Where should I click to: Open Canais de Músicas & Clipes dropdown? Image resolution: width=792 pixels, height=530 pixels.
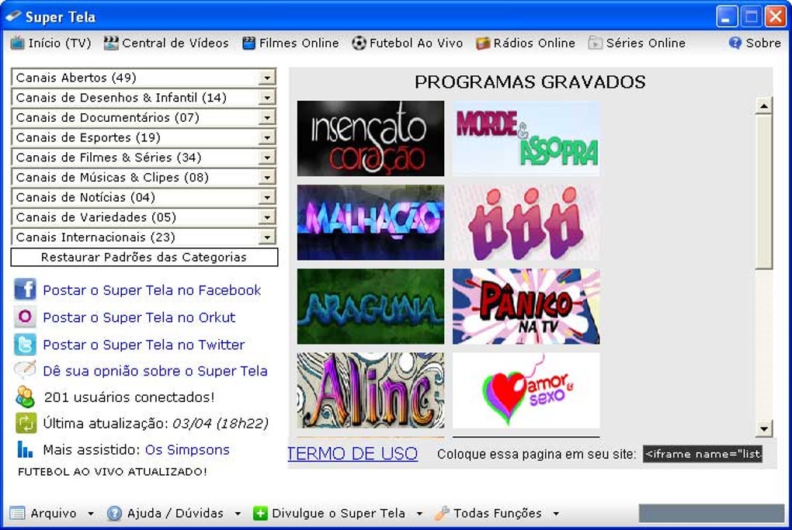click(x=266, y=177)
